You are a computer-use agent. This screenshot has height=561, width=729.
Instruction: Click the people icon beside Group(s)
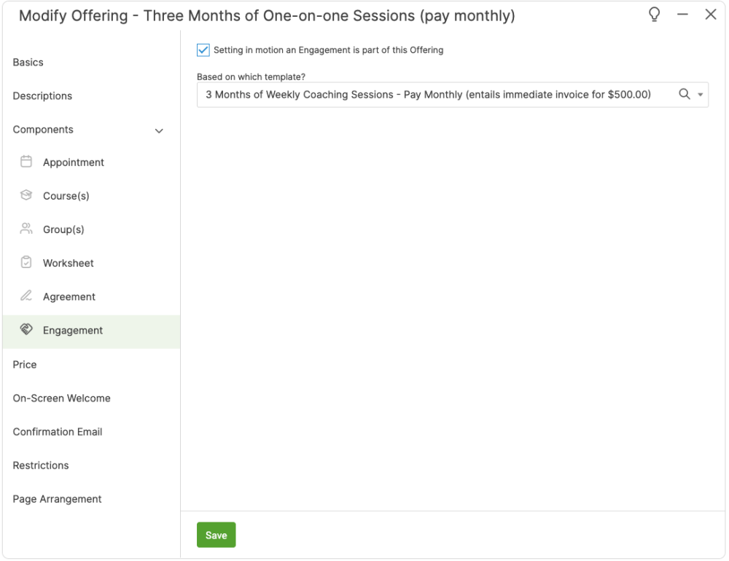(x=26, y=229)
